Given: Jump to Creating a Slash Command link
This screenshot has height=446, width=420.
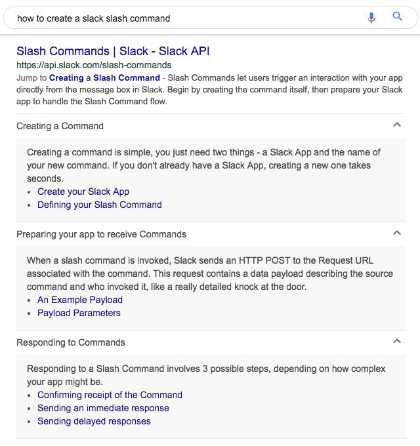Looking at the screenshot, I should coord(104,77).
